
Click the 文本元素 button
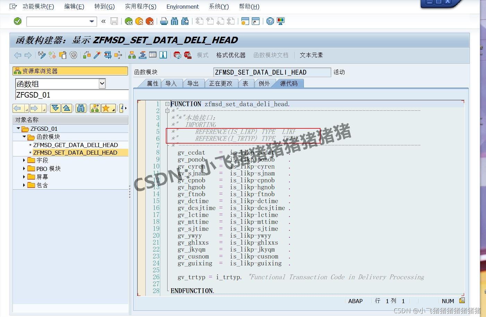tap(311, 55)
